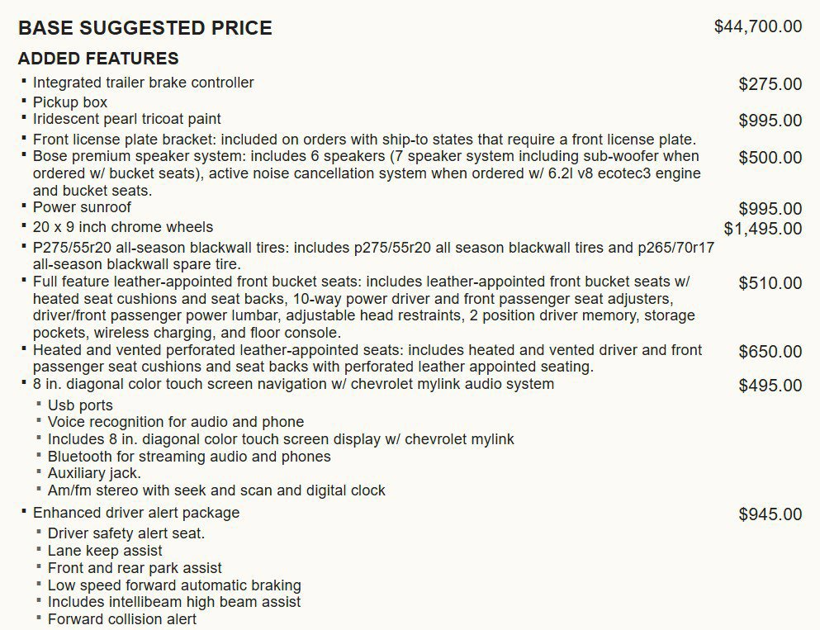Click the $500.00 Bose speaker price

pos(770,158)
